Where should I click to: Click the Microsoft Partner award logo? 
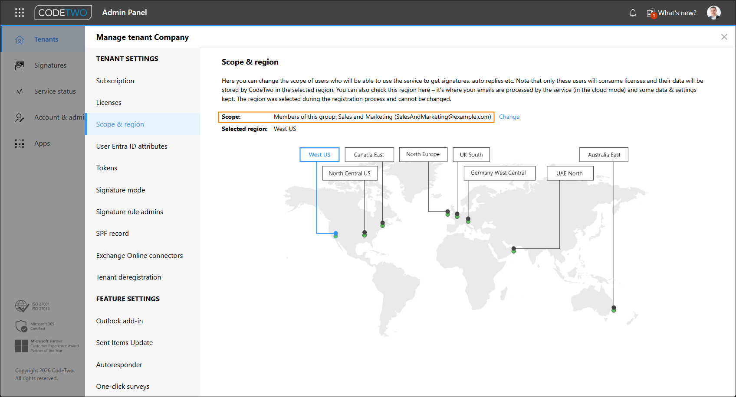[47, 346]
